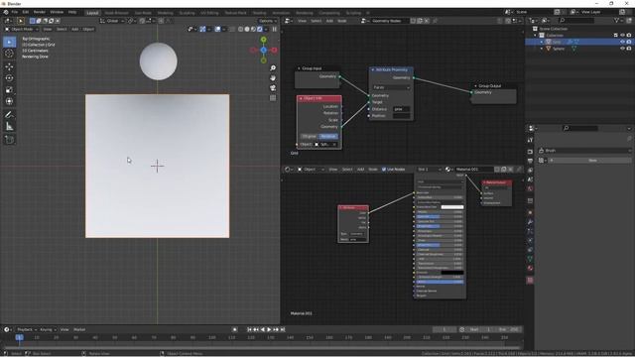Jump to the timeline end frame button

click(283, 329)
